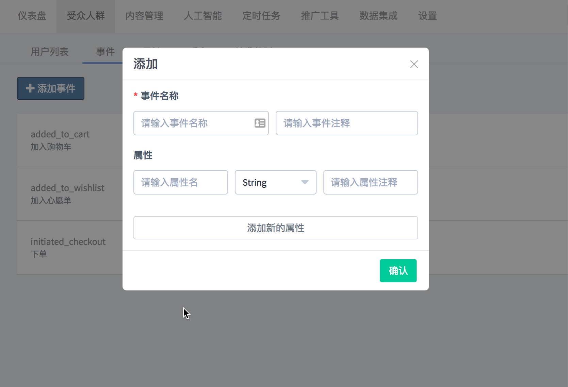Go to 人工智能 navigation item

tap(203, 16)
